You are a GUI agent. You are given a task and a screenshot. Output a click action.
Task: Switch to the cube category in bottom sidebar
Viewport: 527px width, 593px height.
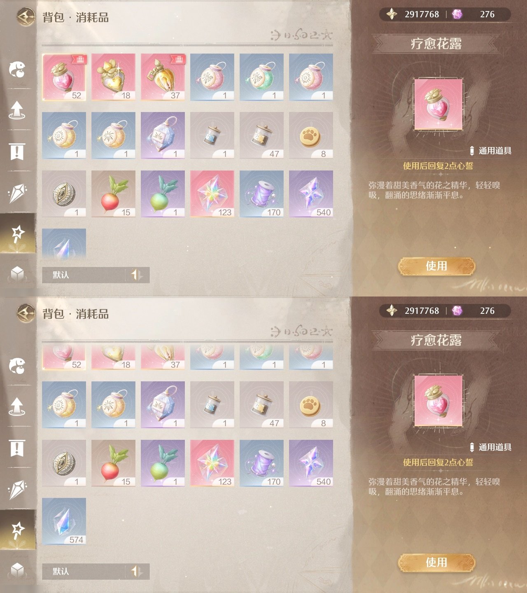tap(17, 570)
